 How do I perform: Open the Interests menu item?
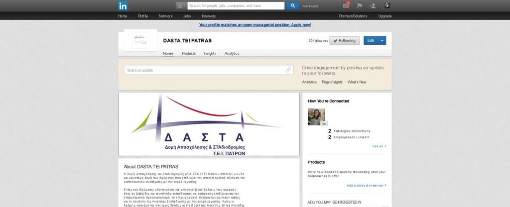click(x=209, y=16)
